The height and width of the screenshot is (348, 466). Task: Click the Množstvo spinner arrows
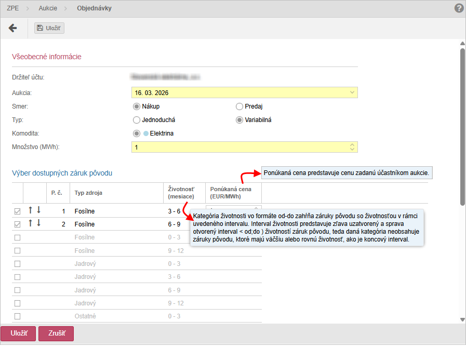[x=352, y=147]
